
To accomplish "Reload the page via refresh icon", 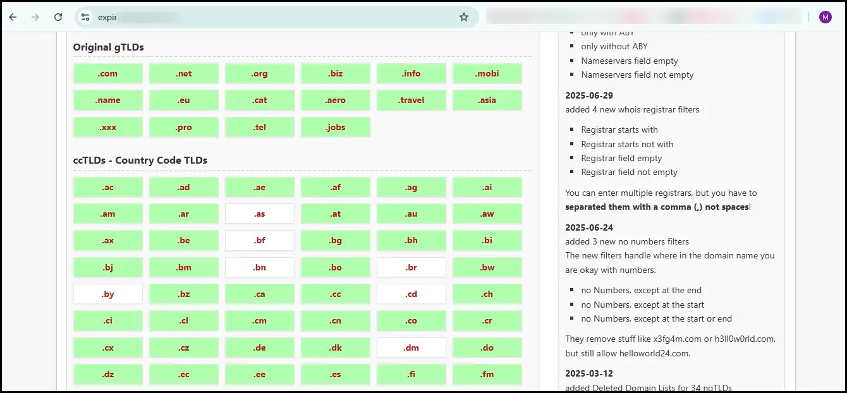I will coord(59,17).
